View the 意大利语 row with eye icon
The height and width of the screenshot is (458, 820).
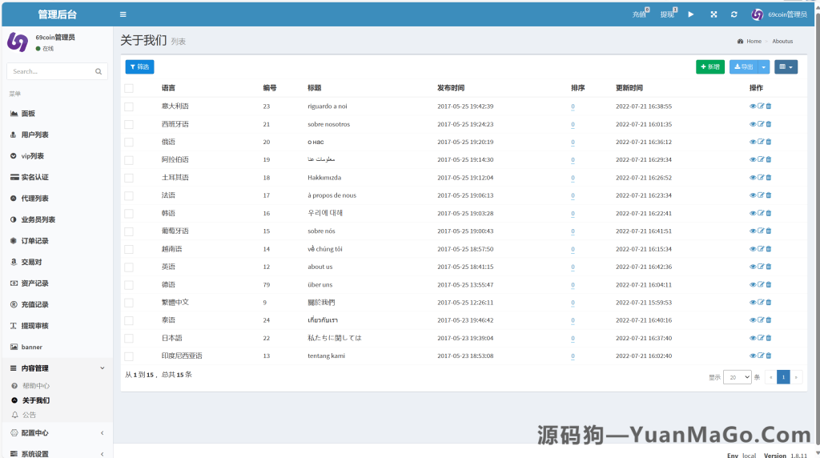[753, 106]
